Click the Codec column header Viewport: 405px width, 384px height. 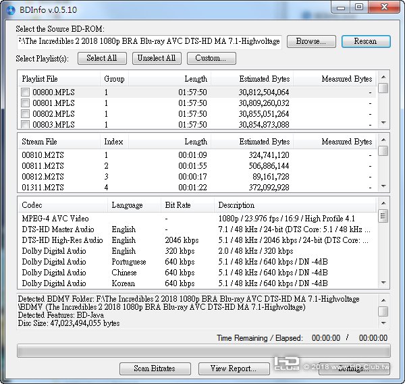(63, 205)
